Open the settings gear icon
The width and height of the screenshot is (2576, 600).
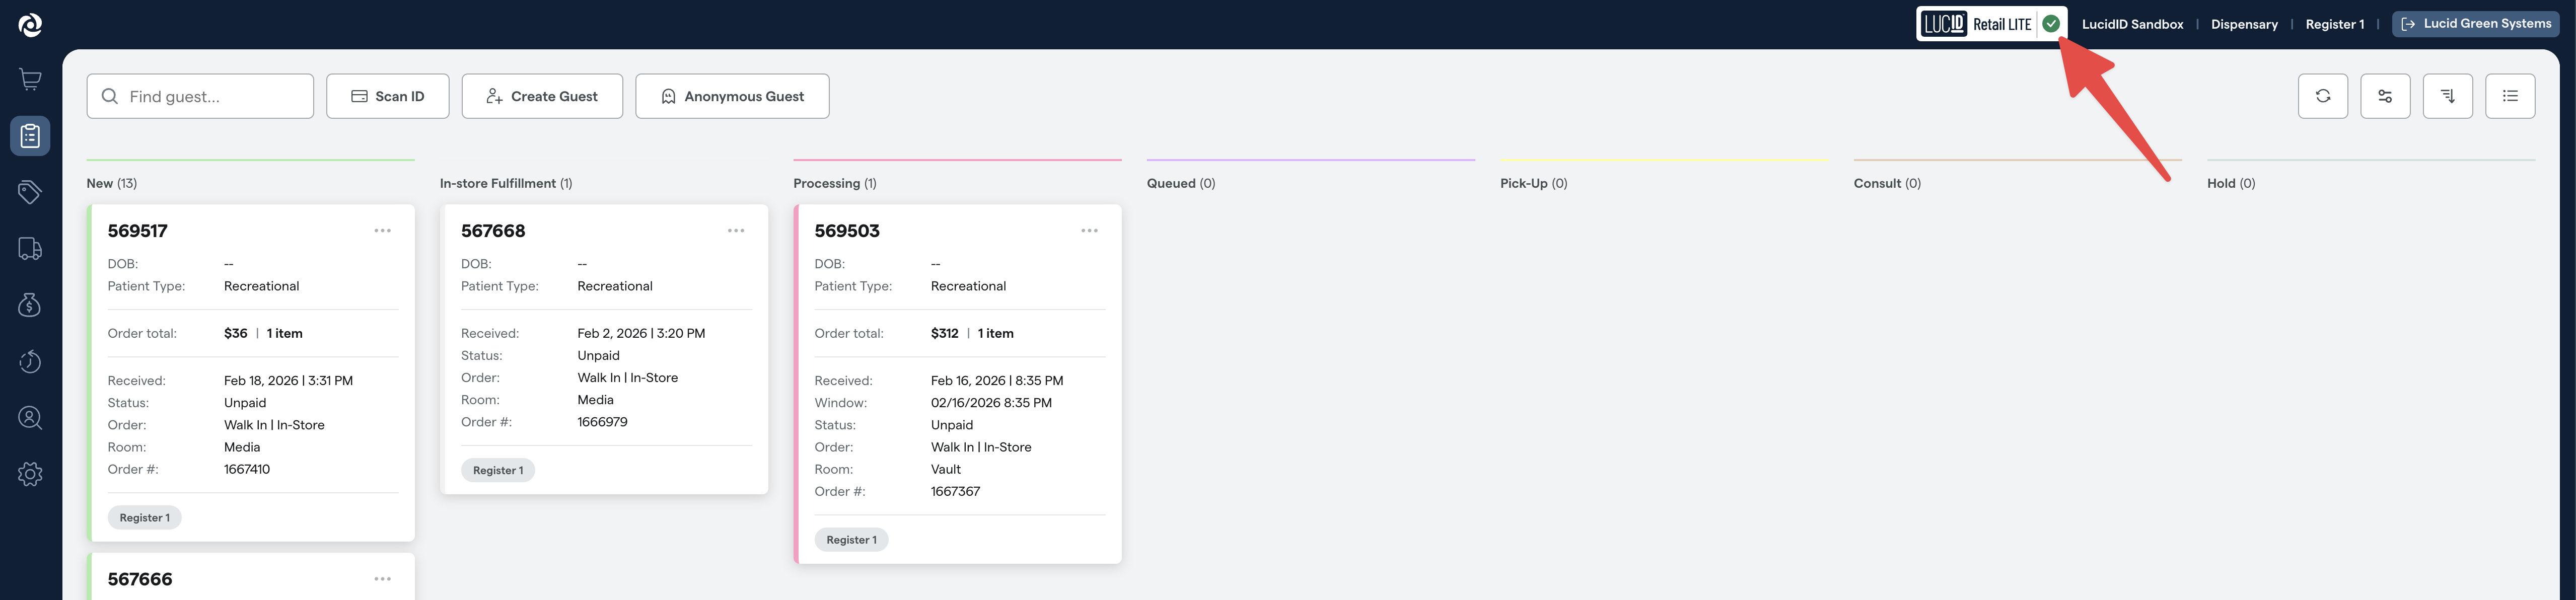[30, 473]
